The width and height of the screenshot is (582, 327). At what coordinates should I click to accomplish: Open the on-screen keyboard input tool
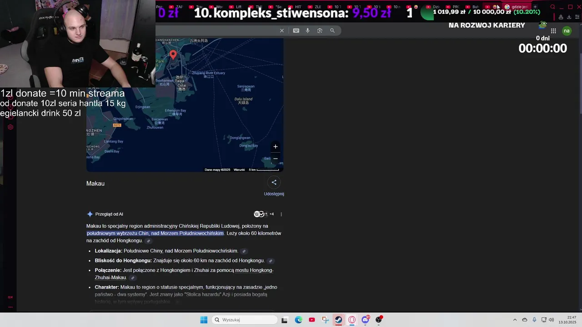pos(296,30)
